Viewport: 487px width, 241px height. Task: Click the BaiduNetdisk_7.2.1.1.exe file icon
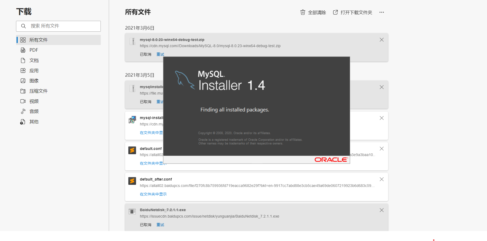[132, 212]
